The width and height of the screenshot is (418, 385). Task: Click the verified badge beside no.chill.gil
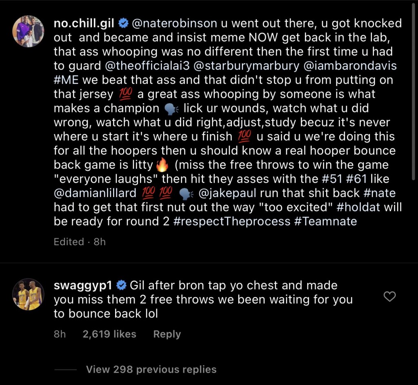123,24
